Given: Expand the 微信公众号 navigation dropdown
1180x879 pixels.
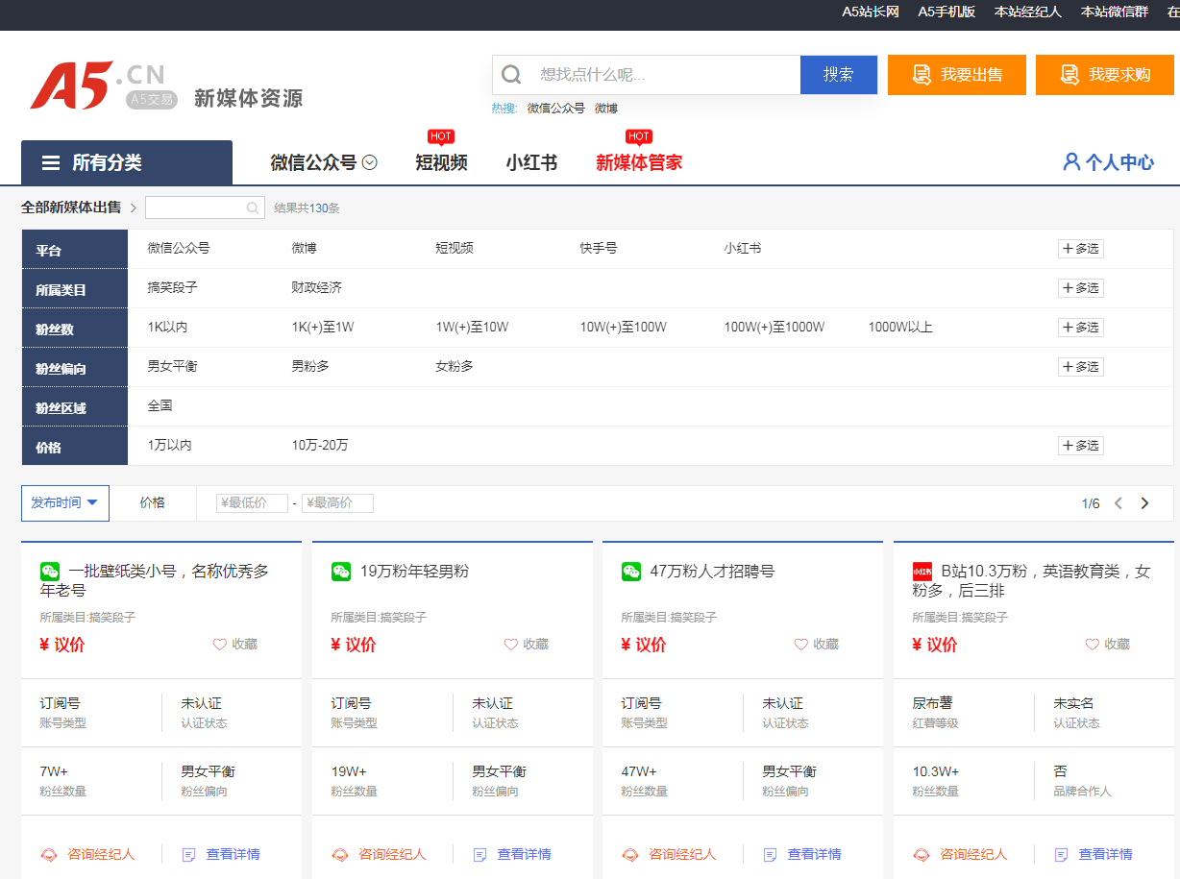Looking at the screenshot, I should click(x=370, y=162).
